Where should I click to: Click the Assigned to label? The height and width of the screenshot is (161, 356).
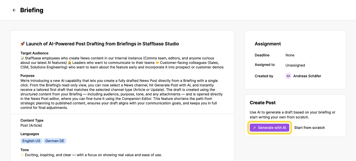(265, 64)
